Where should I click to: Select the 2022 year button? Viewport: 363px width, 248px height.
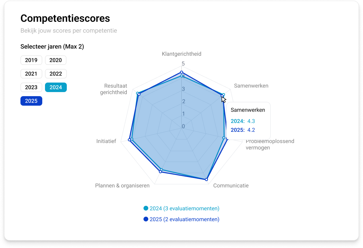click(56, 74)
